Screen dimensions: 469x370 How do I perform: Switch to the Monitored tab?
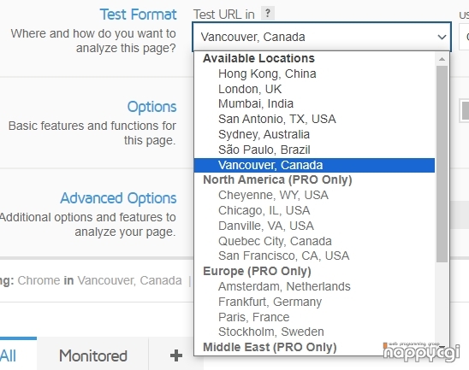tap(92, 355)
